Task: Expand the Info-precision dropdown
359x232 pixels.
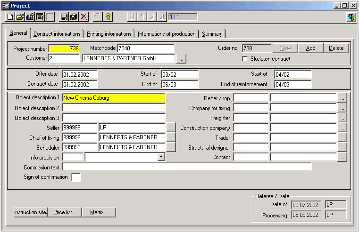Action: [x=161, y=157]
